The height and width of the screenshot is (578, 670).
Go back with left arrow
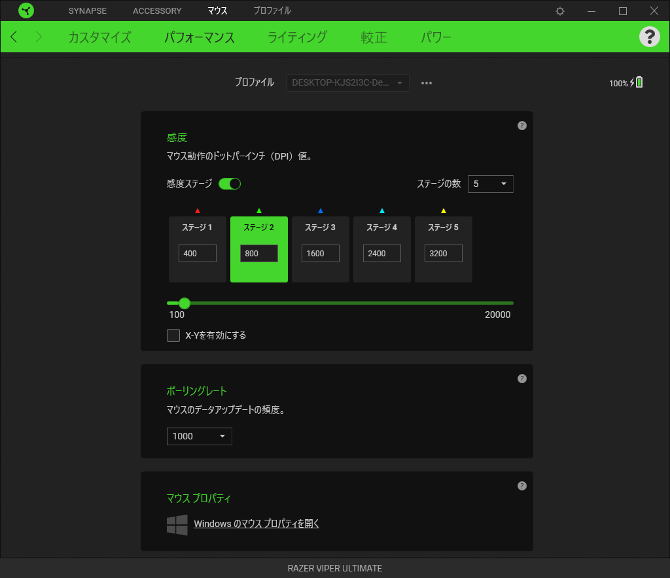click(14, 37)
